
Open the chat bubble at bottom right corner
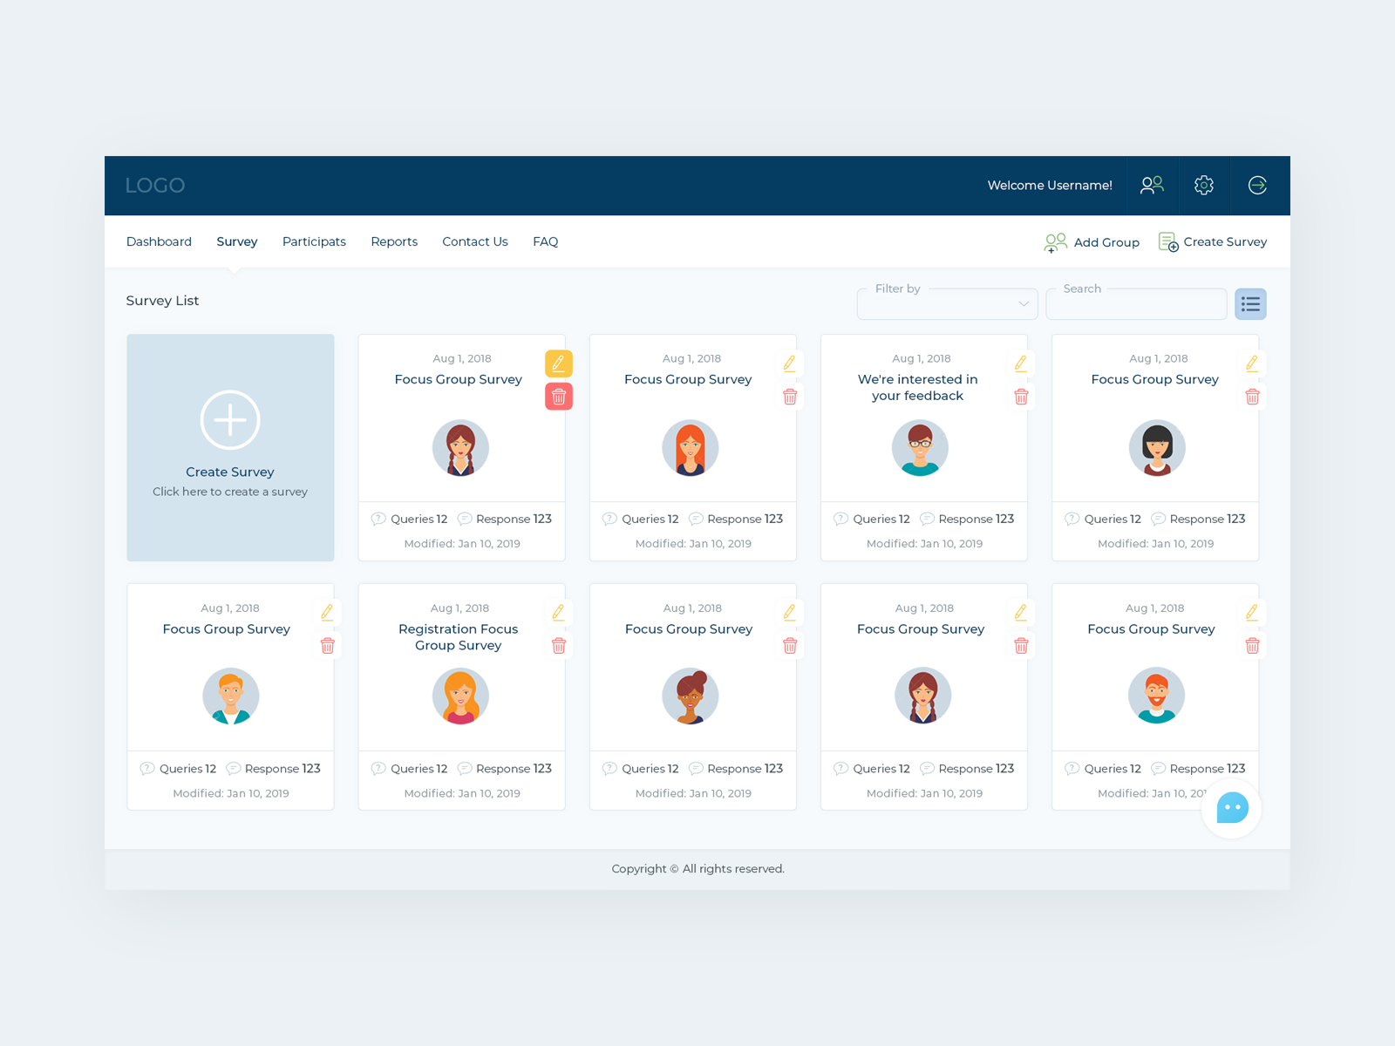(1230, 809)
